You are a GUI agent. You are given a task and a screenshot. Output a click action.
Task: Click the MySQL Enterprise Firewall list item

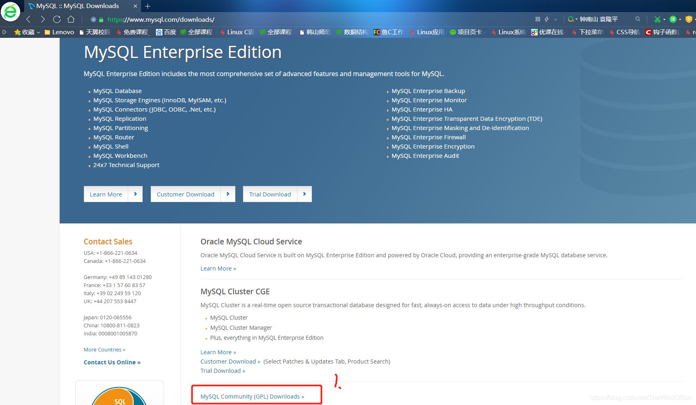click(428, 137)
